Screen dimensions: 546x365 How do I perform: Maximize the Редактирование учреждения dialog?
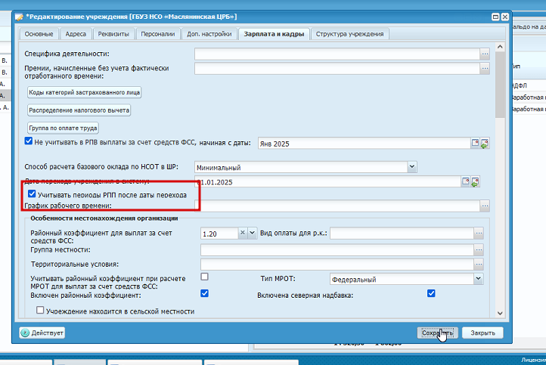[x=495, y=17]
